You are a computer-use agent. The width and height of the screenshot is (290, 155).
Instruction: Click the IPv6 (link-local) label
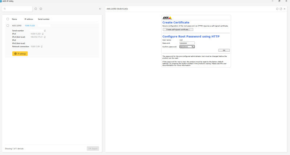pos(18,43)
